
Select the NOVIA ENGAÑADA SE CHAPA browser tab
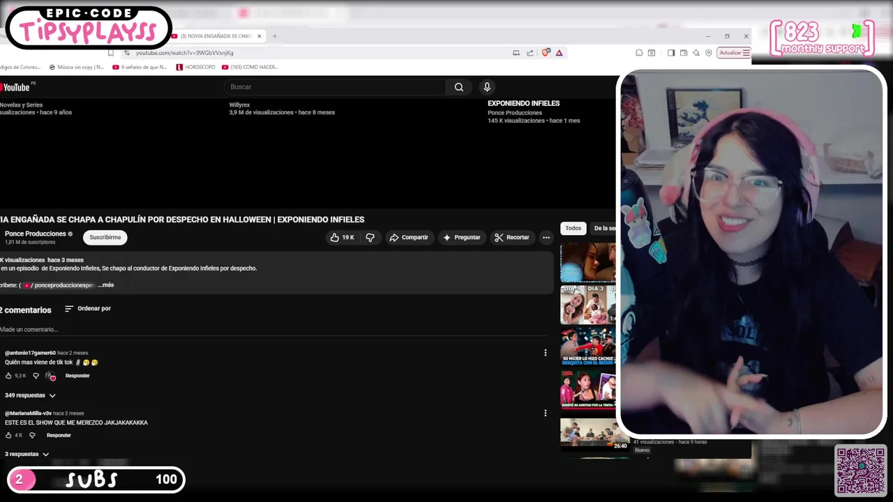(218, 36)
